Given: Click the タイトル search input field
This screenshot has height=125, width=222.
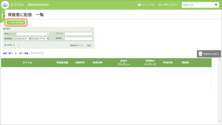Looking at the screenshot, I should point(79,34).
